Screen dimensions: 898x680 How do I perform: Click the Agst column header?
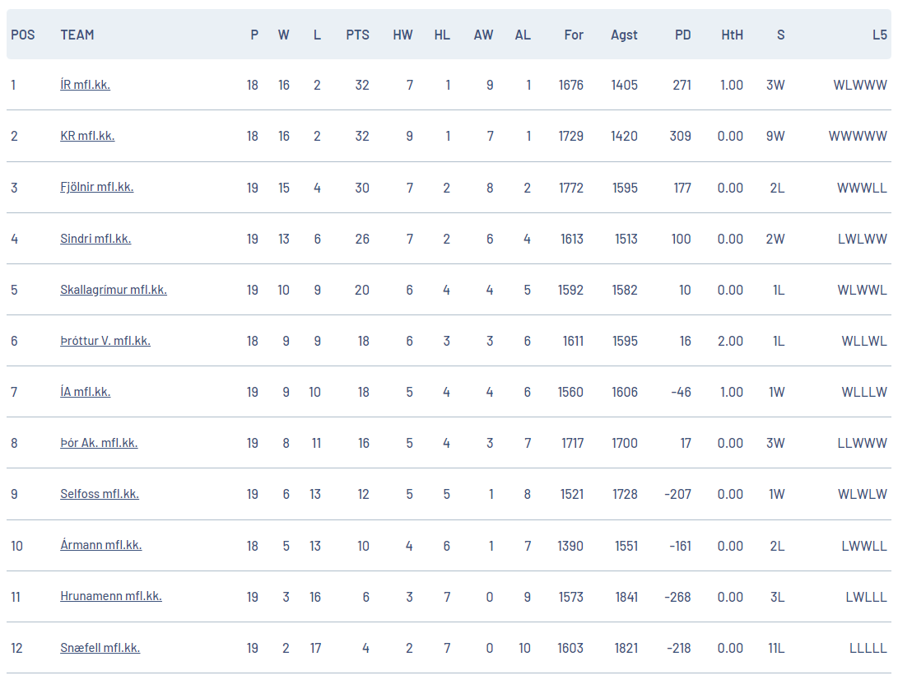(x=624, y=35)
